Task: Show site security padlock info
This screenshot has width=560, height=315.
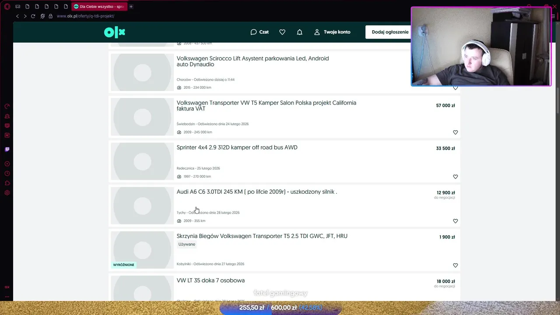Action: tap(51, 16)
